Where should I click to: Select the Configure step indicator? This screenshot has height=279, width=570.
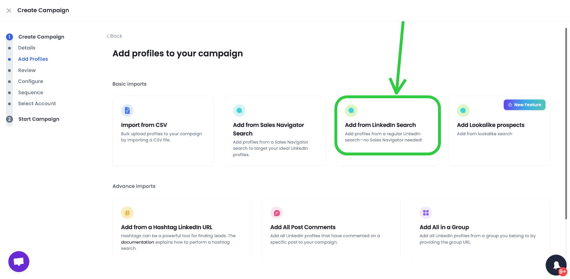[31, 81]
